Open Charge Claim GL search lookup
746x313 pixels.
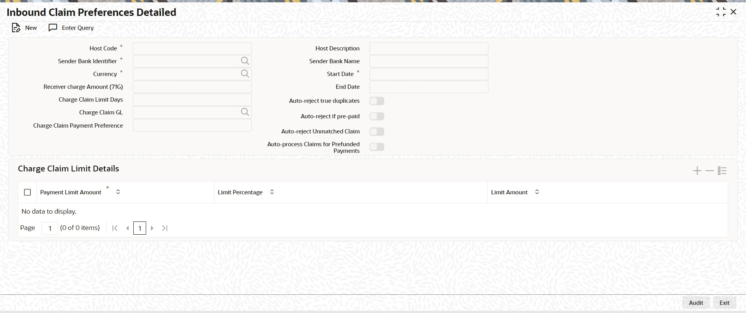pos(245,112)
